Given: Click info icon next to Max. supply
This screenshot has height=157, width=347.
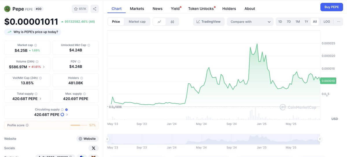Looking at the screenshot, I should [84, 94].
